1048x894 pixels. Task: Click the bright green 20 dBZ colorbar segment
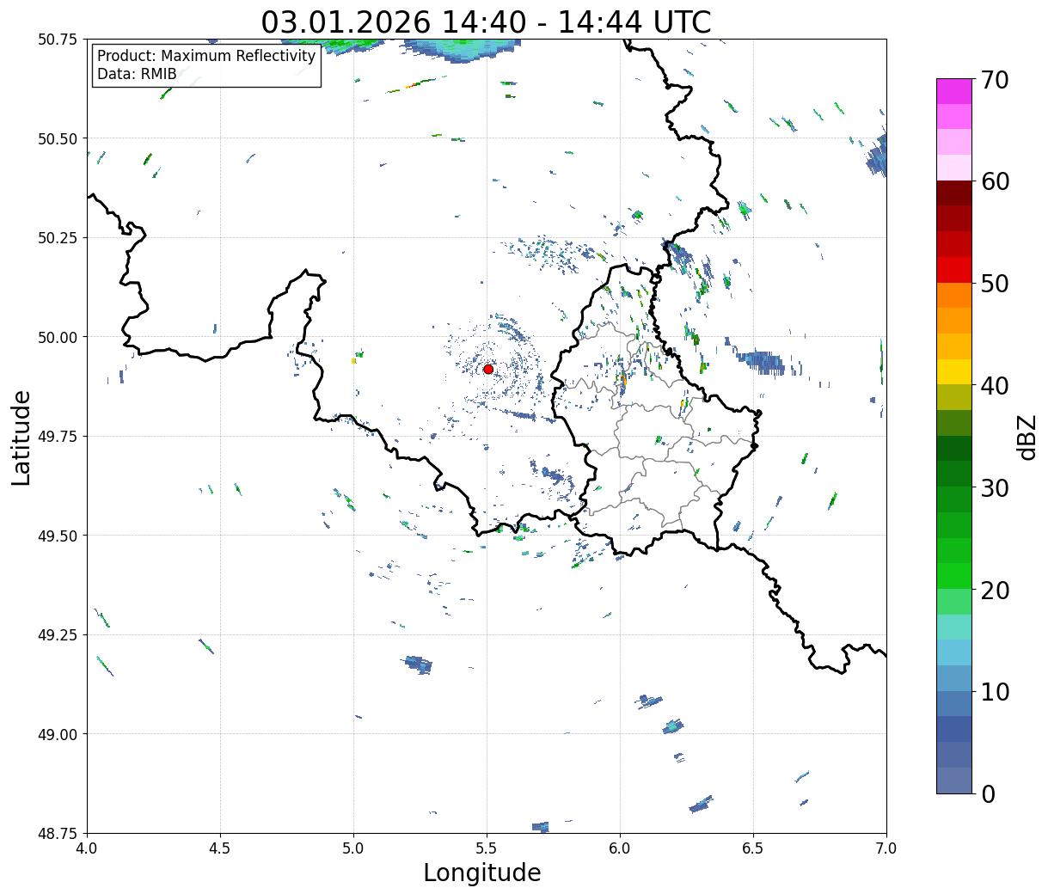click(954, 576)
